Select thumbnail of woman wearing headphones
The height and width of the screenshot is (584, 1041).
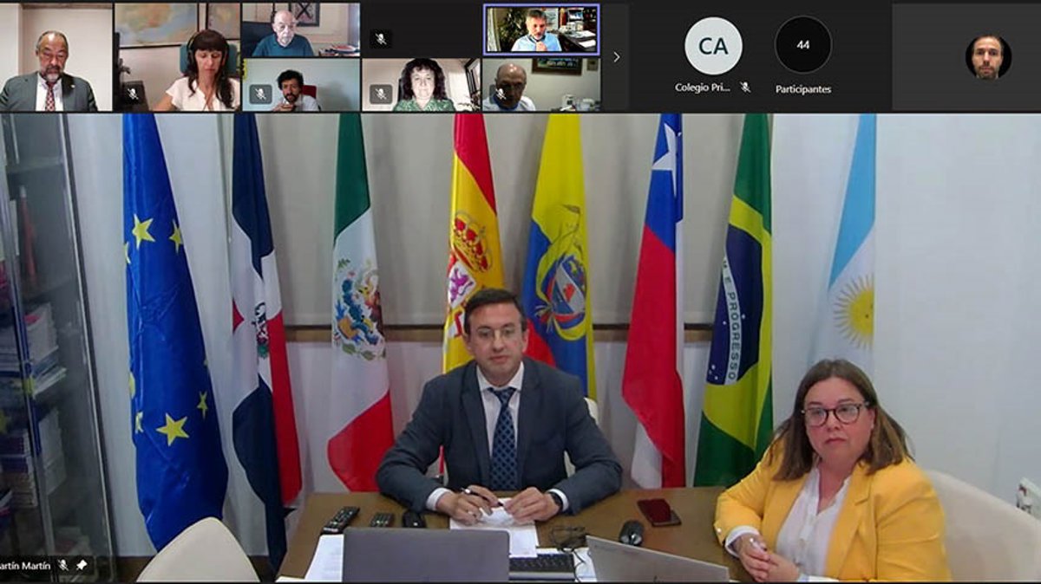pyautogui.click(x=177, y=57)
